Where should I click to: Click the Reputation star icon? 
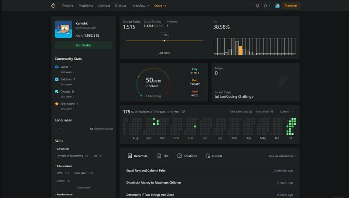pos(57,104)
